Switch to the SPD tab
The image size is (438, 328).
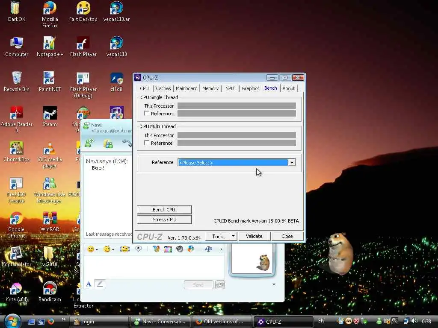(230, 88)
